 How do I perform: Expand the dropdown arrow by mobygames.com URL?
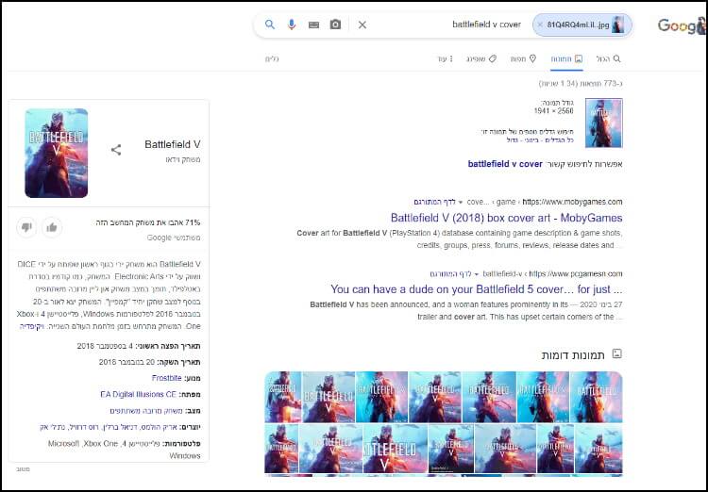461,202
